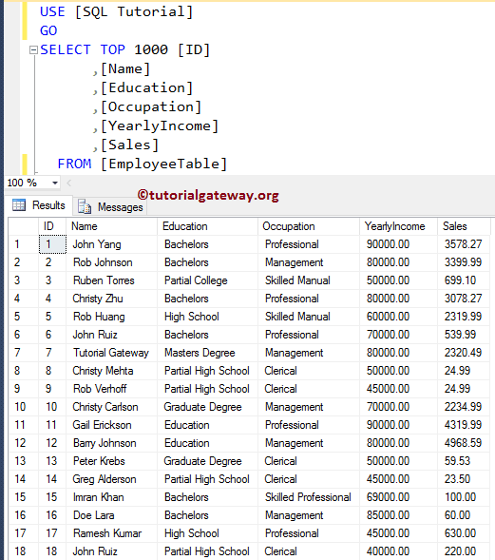Click the 69000.00 yearly income cell
The width and height of the screenshot is (495, 560).
[x=399, y=497]
